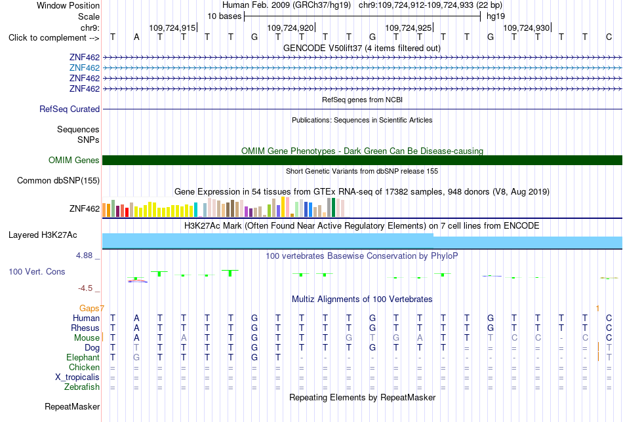623x422 pixels.
Task: Open '100 vertebrates Basewise Conservation by PhyloP' title
Action: (x=361, y=256)
